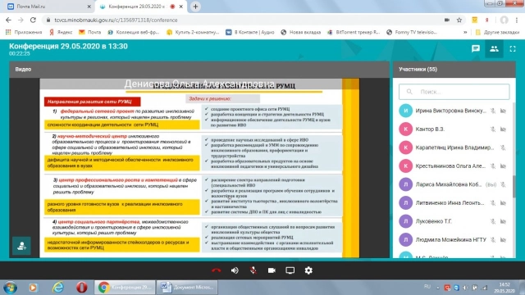This screenshot has height=295, width=525.
Task: Hang up with the red phone icon
Action: pos(217,270)
